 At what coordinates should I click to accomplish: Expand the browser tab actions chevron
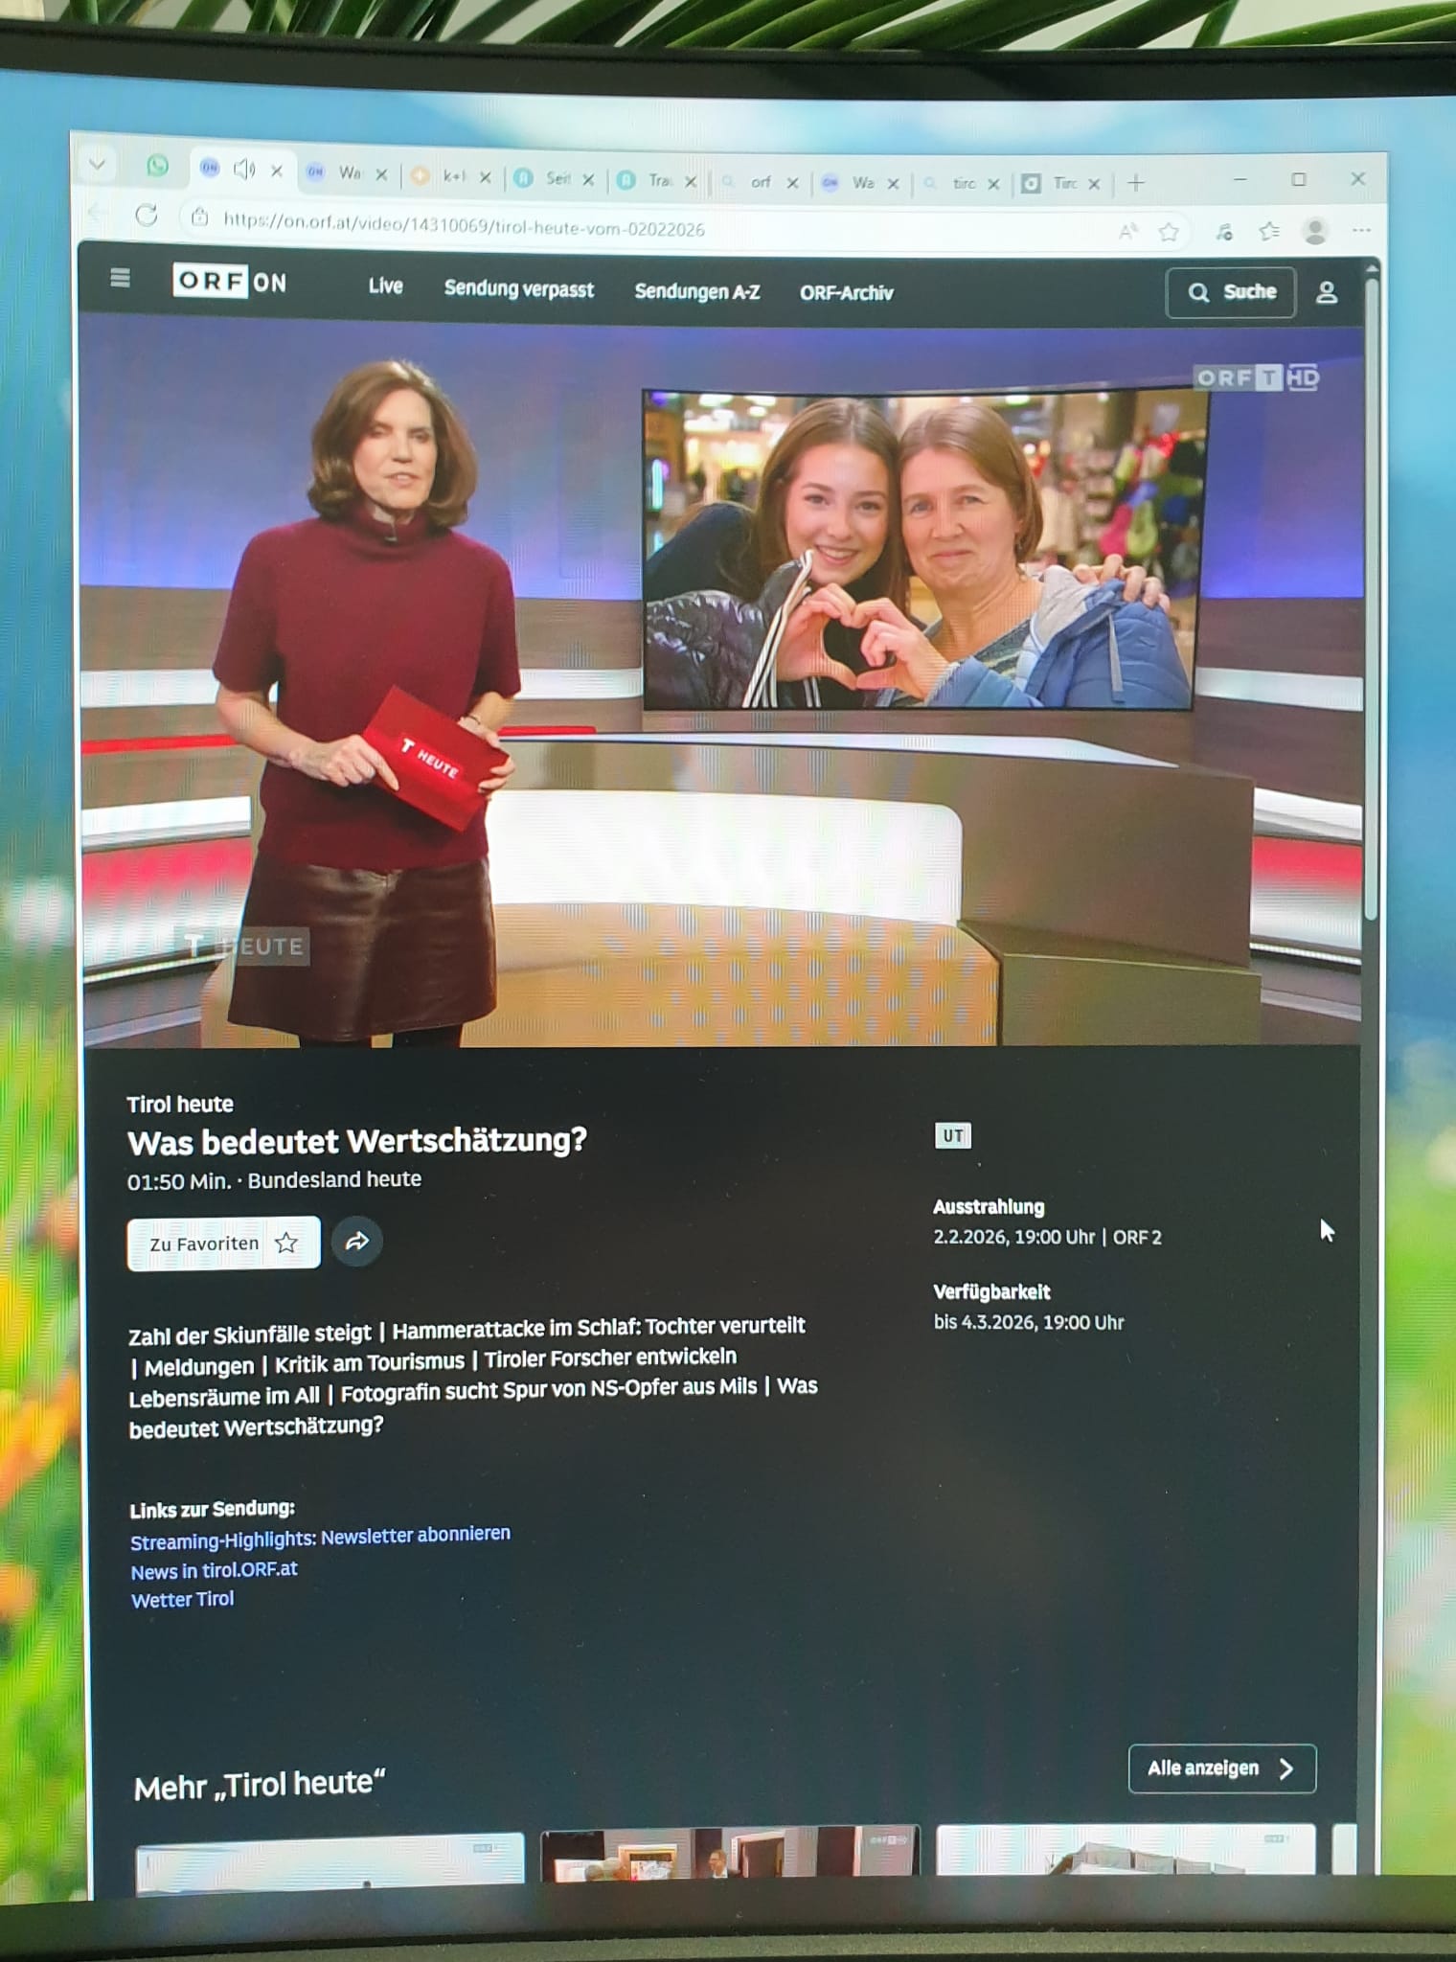(x=97, y=164)
